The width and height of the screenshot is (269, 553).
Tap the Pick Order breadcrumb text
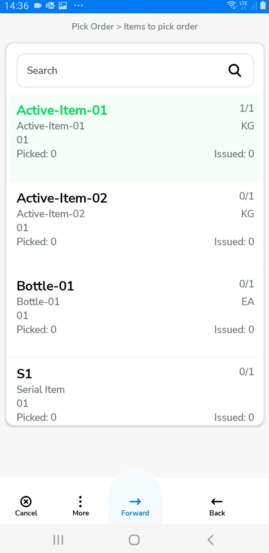(92, 27)
